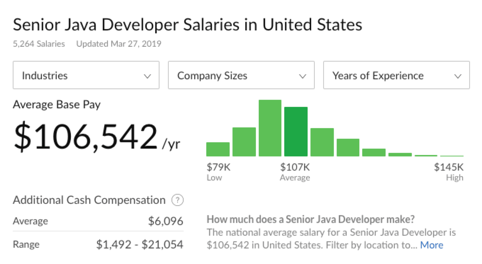
Task: Expand the Years of Experience filter
Action: [396, 75]
